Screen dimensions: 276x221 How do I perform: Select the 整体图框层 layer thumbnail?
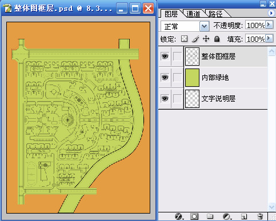click(x=192, y=57)
